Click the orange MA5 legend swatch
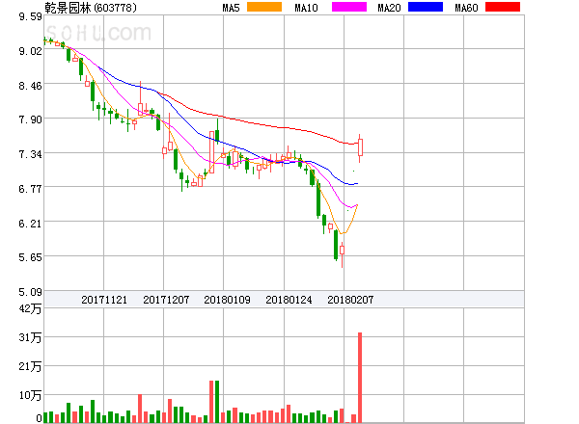 point(264,7)
